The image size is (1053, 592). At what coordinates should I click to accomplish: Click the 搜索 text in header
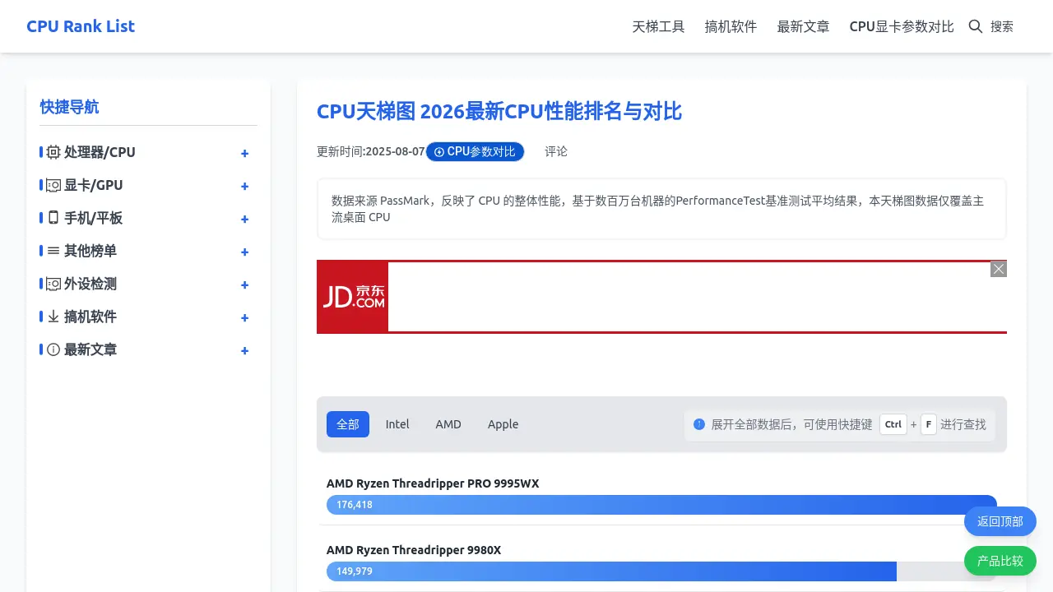pyautogui.click(x=1002, y=26)
